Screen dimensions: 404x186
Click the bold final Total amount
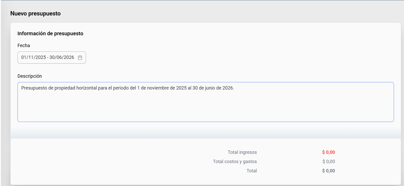pos(328,171)
